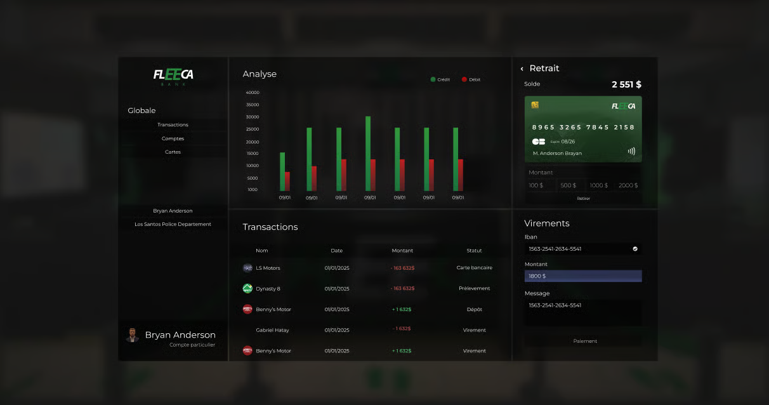Image resolution: width=769 pixels, height=405 pixels.
Task: Toggle the green Crédit legend dot
Action: tap(433, 79)
